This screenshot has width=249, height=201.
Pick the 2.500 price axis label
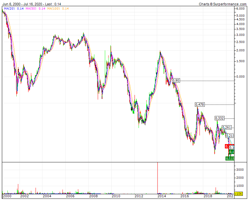coord(240,42)
